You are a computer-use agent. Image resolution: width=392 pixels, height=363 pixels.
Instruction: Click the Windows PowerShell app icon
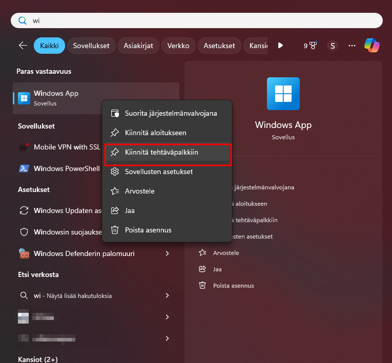click(24, 168)
